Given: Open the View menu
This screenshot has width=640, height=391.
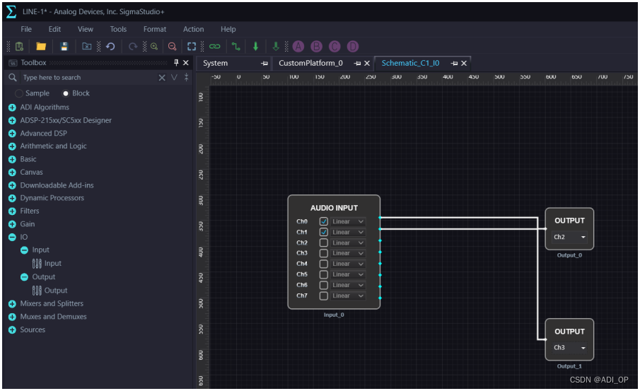Looking at the screenshot, I should 86,30.
